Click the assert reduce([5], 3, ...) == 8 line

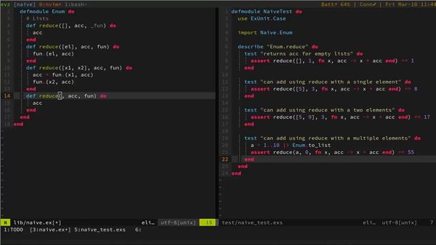click(334, 89)
